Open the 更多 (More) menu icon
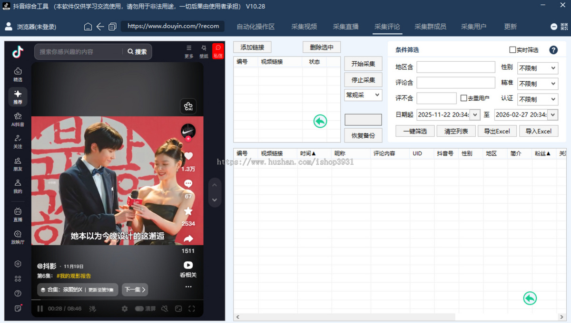Viewport: 571px width, 323px height. point(189,51)
